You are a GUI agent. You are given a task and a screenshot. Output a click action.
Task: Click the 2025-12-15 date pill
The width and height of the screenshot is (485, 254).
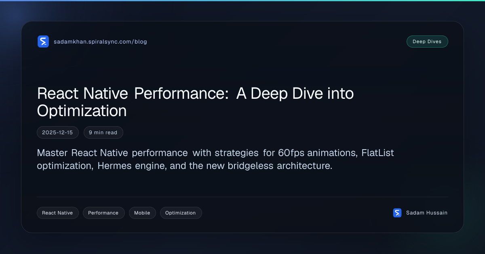(58, 133)
